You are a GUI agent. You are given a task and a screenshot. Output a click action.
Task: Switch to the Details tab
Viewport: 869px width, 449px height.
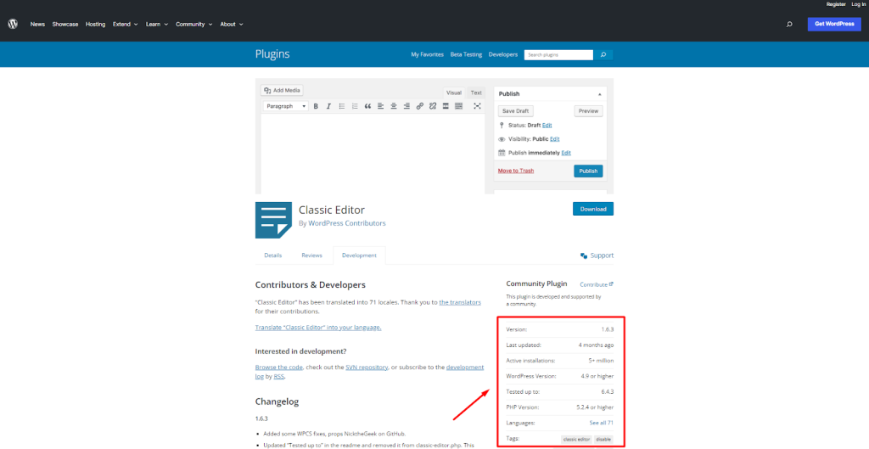click(x=273, y=255)
